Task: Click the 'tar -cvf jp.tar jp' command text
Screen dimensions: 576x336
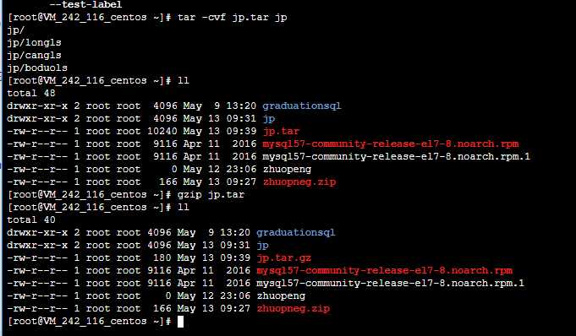Action: [x=232, y=17]
